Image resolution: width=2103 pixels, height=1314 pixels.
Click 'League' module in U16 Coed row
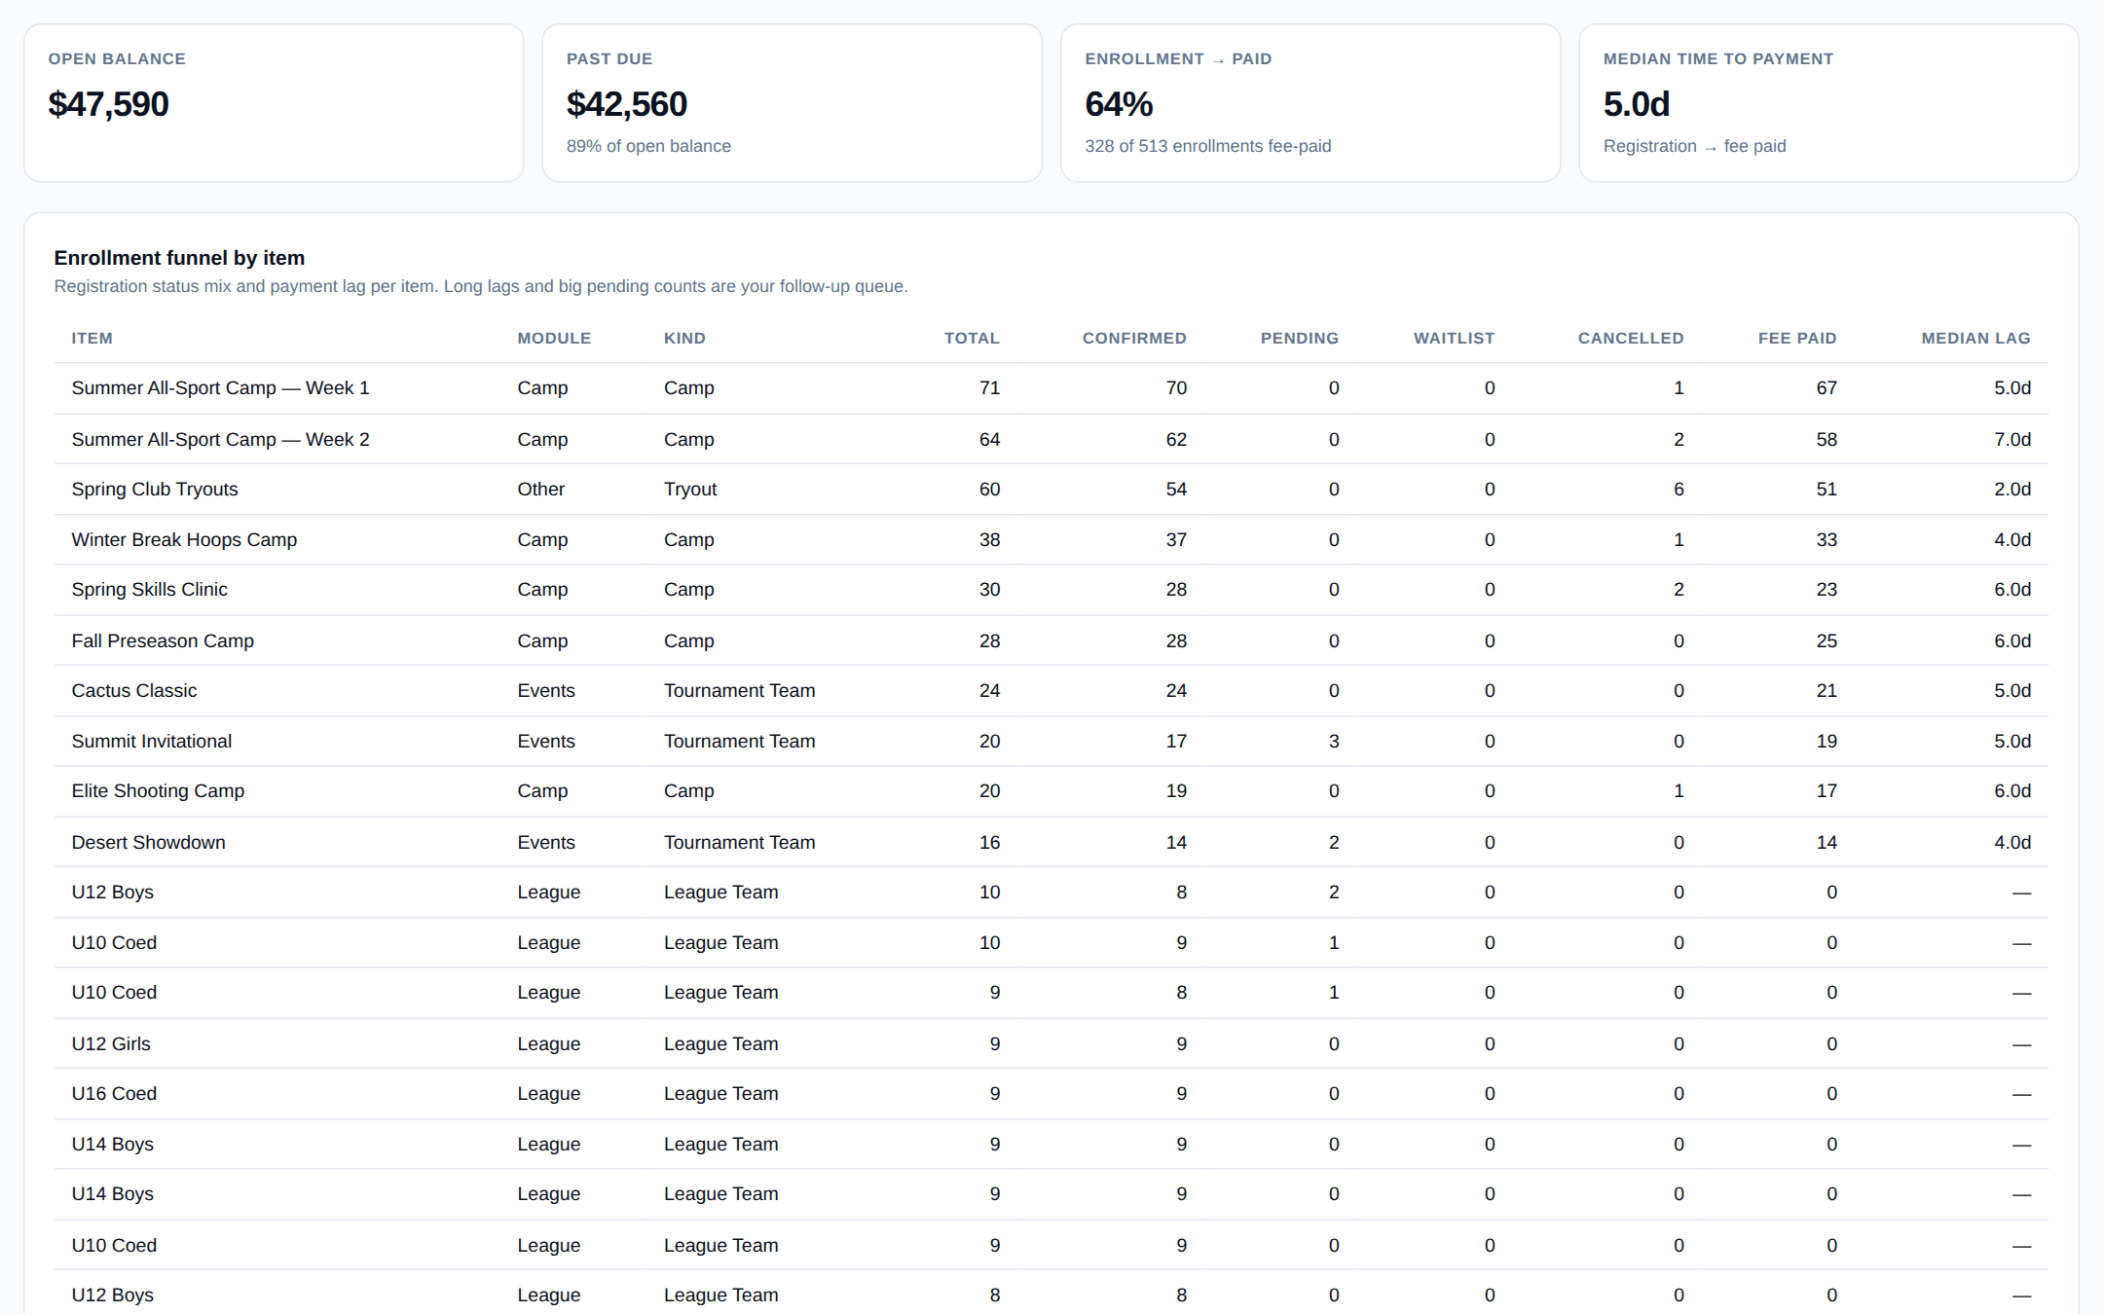548,1094
